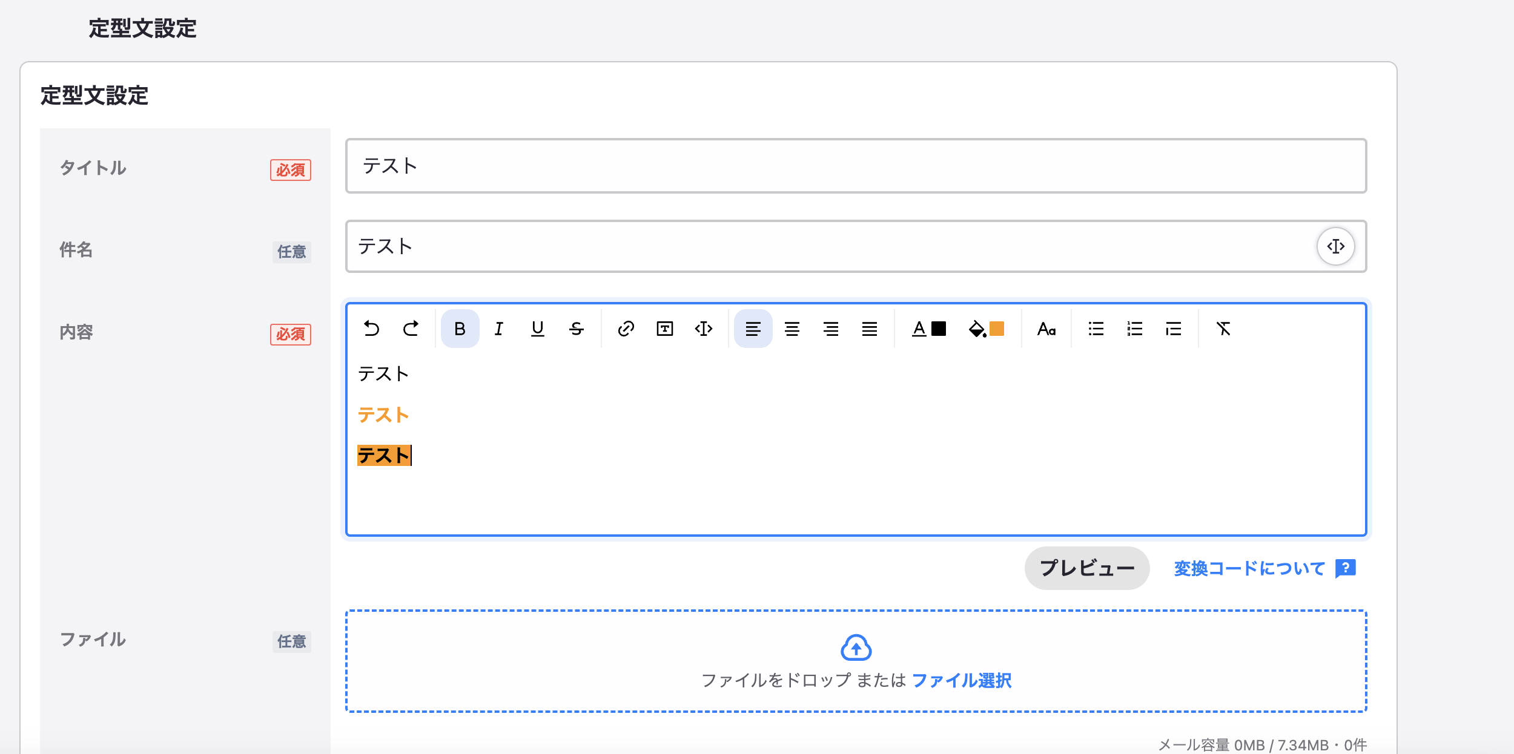Justify text alignment

[x=870, y=329]
